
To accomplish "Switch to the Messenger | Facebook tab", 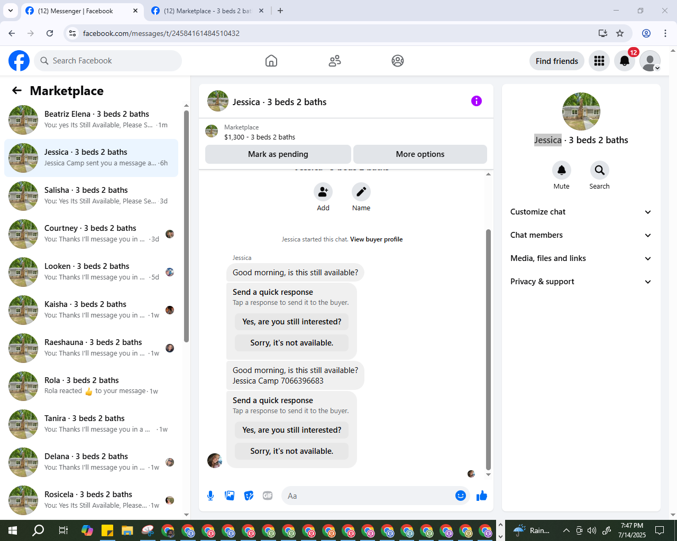I will click(83, 11).
